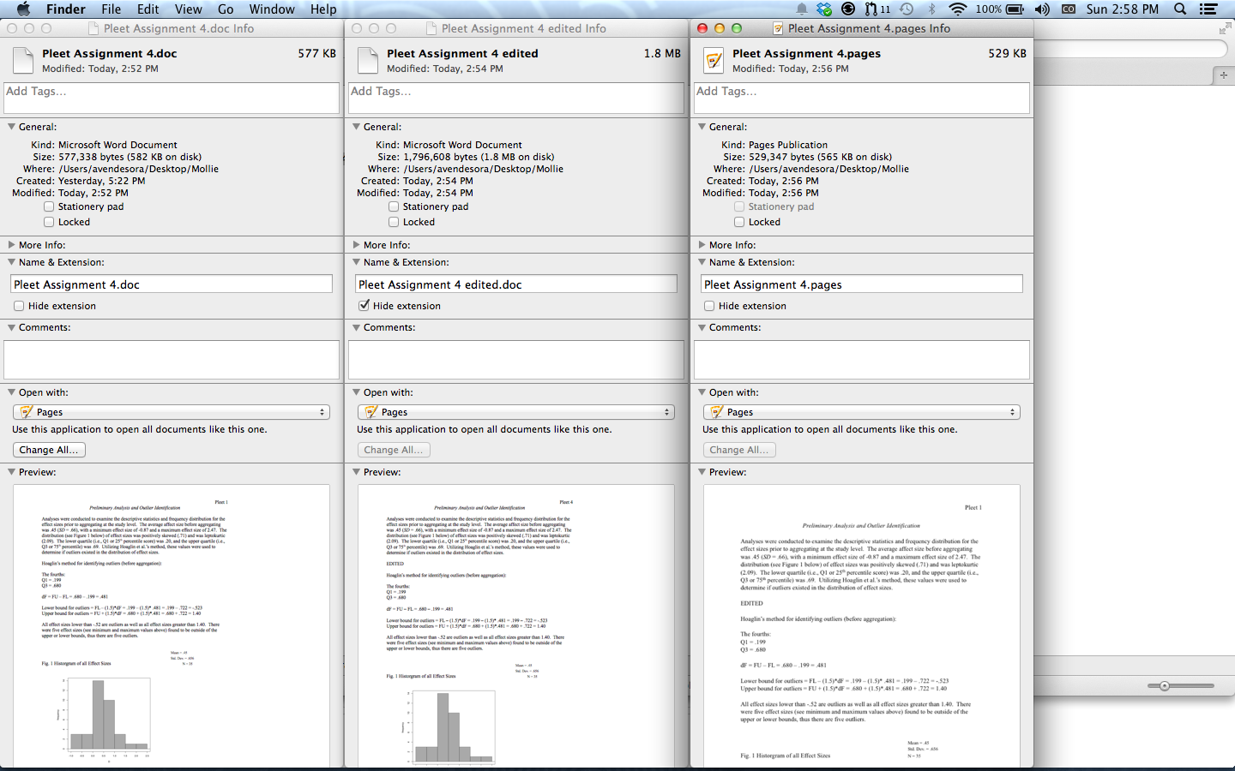1235x771 pixels.
Task: Click the Dropbox icon in menu bar
Action: click(x=824, y=9)
